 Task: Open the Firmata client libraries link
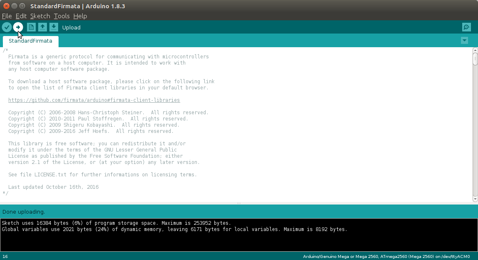pos(94,100)
